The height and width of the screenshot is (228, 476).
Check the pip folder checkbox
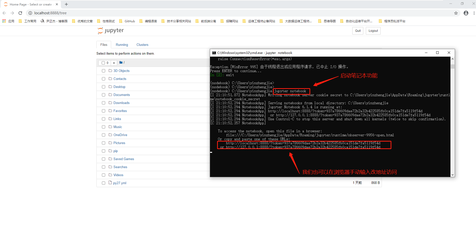103,151
